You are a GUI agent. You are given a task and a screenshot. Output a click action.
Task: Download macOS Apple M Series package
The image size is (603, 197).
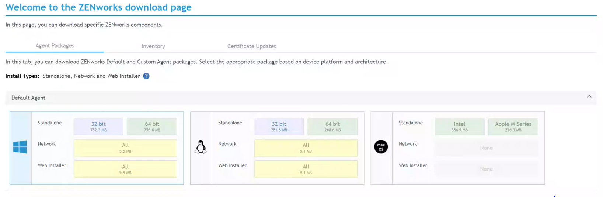coord(513,126)
